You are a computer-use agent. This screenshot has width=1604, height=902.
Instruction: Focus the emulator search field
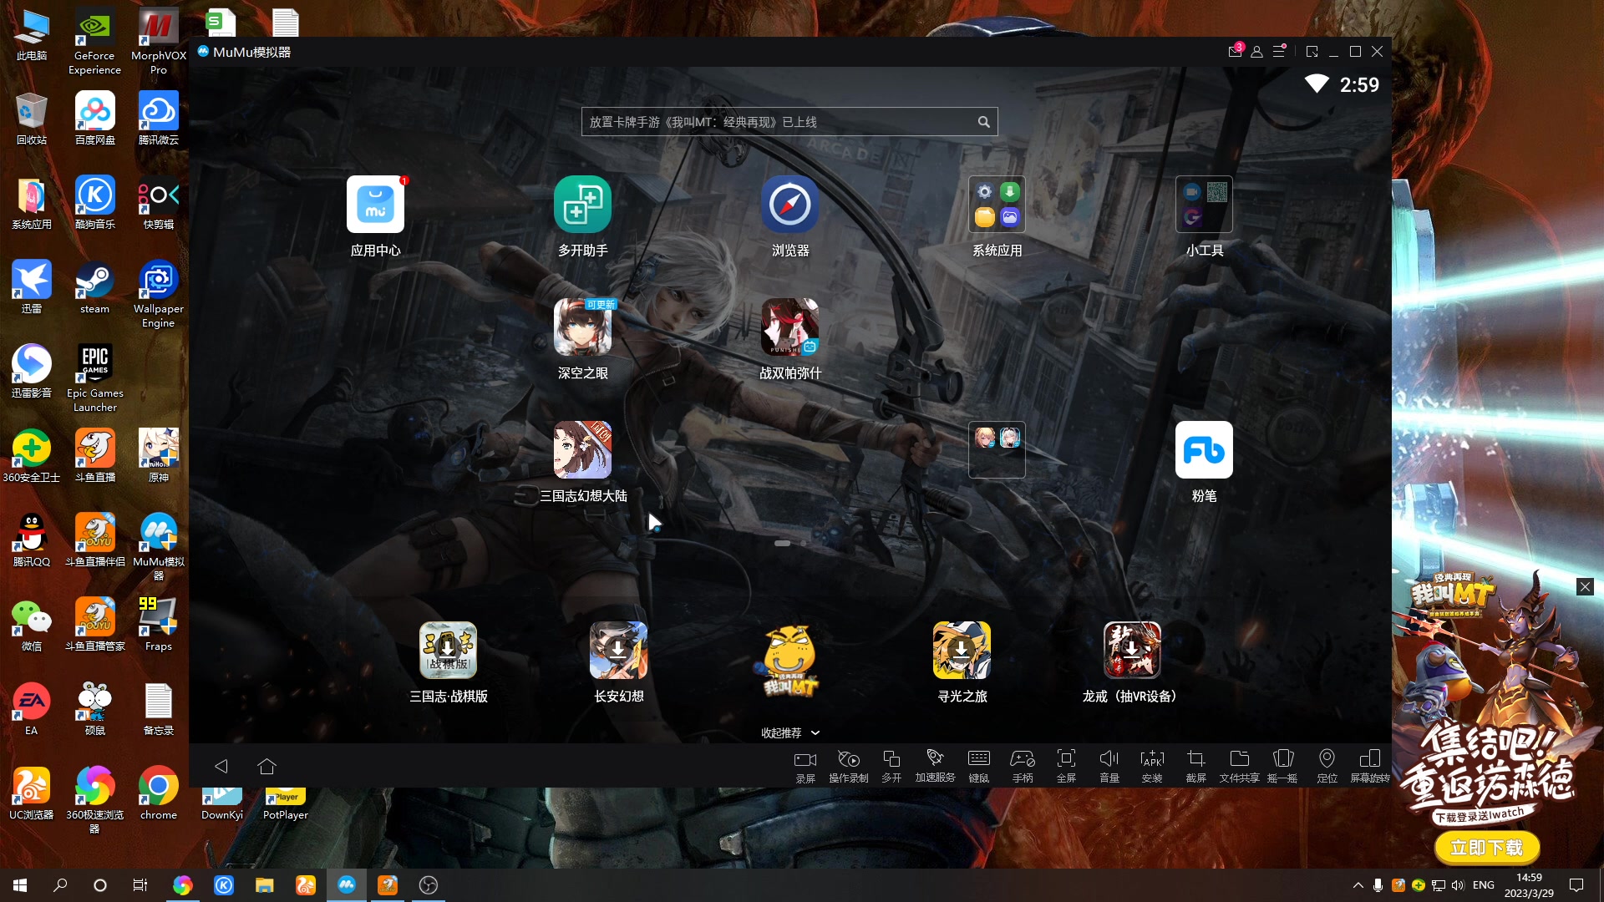(789, 122)
